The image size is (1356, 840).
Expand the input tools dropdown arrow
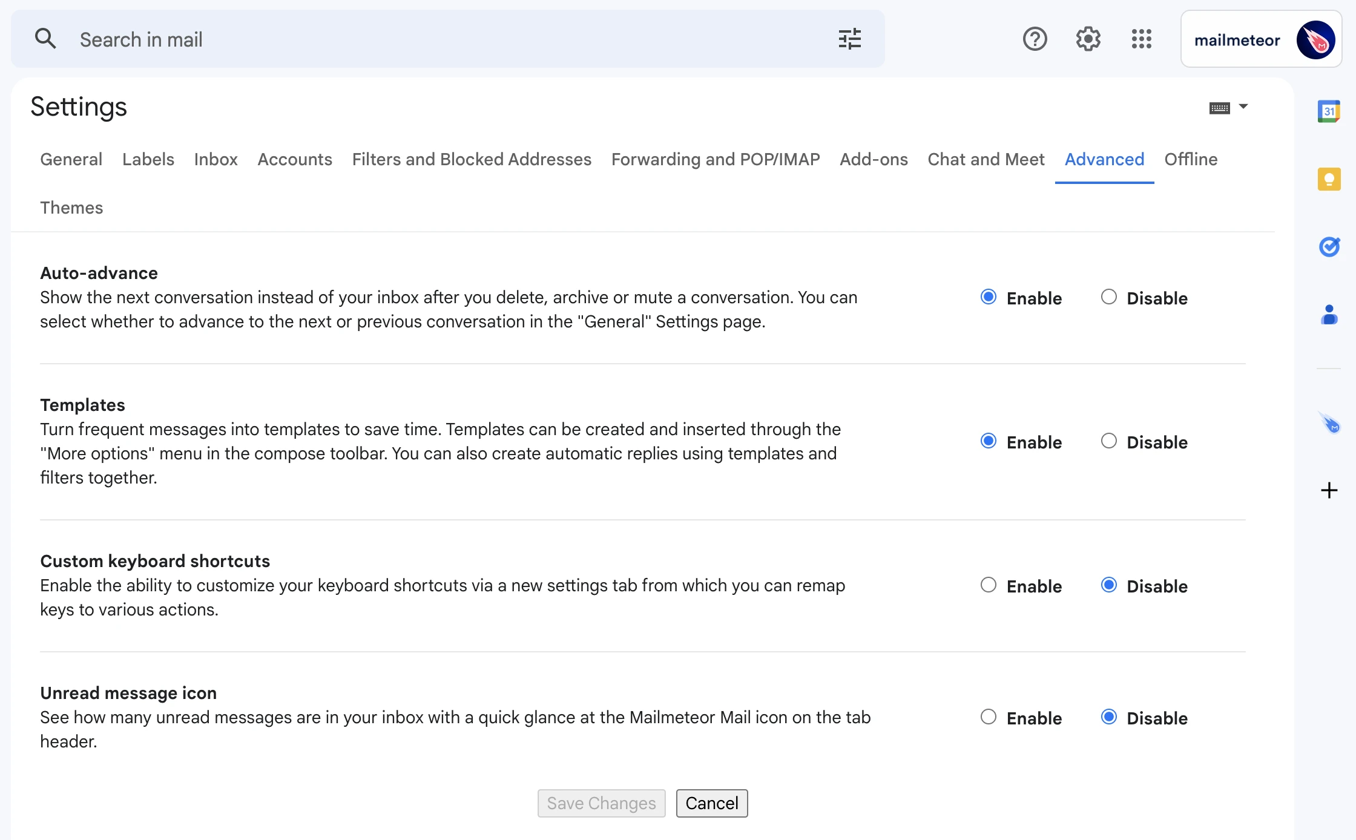[1243, 107]
